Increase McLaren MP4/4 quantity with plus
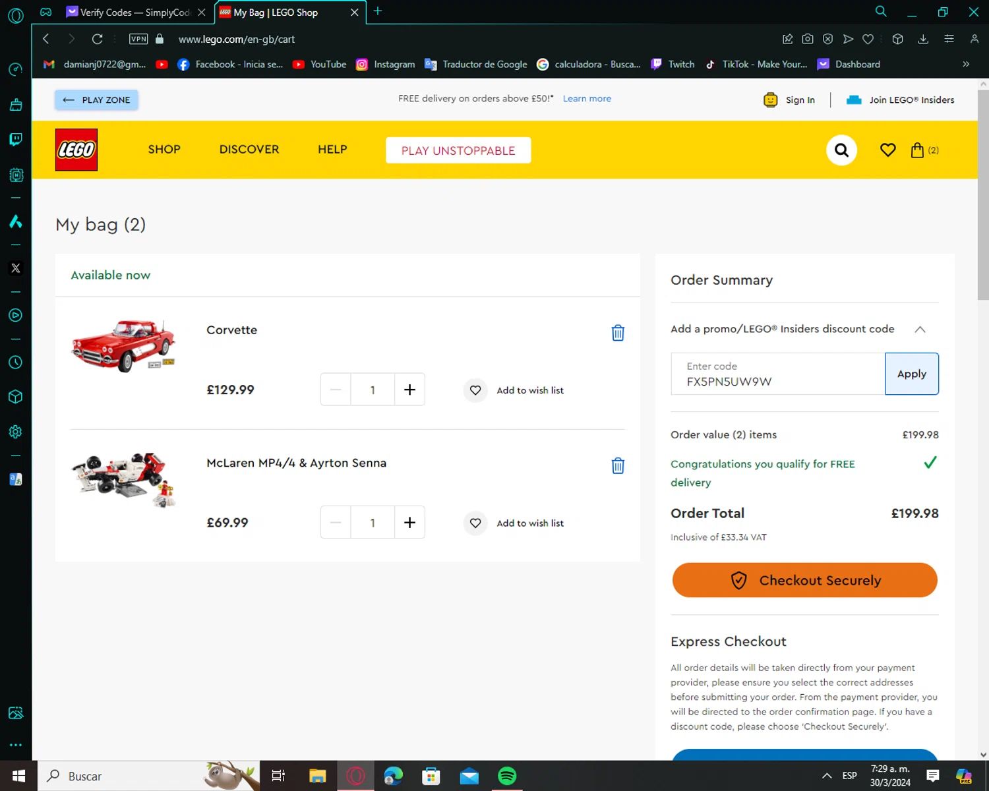The height and width of the screenshot is (791, 989). pyautogui.click(x=409, y=523)
